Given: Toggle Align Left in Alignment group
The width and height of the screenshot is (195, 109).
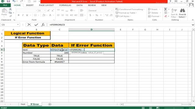Looking at the screenshot, I should click(x=58, y=15).
